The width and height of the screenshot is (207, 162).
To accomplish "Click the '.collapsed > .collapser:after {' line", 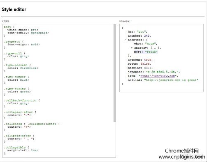I will [32, 124].
